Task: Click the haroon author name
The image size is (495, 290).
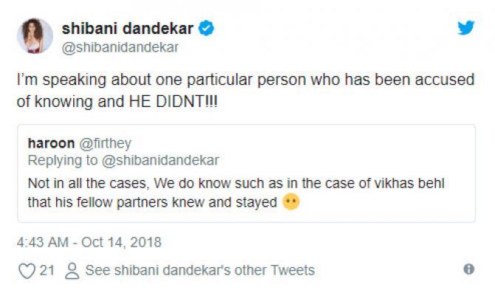Action: (51, 143)
